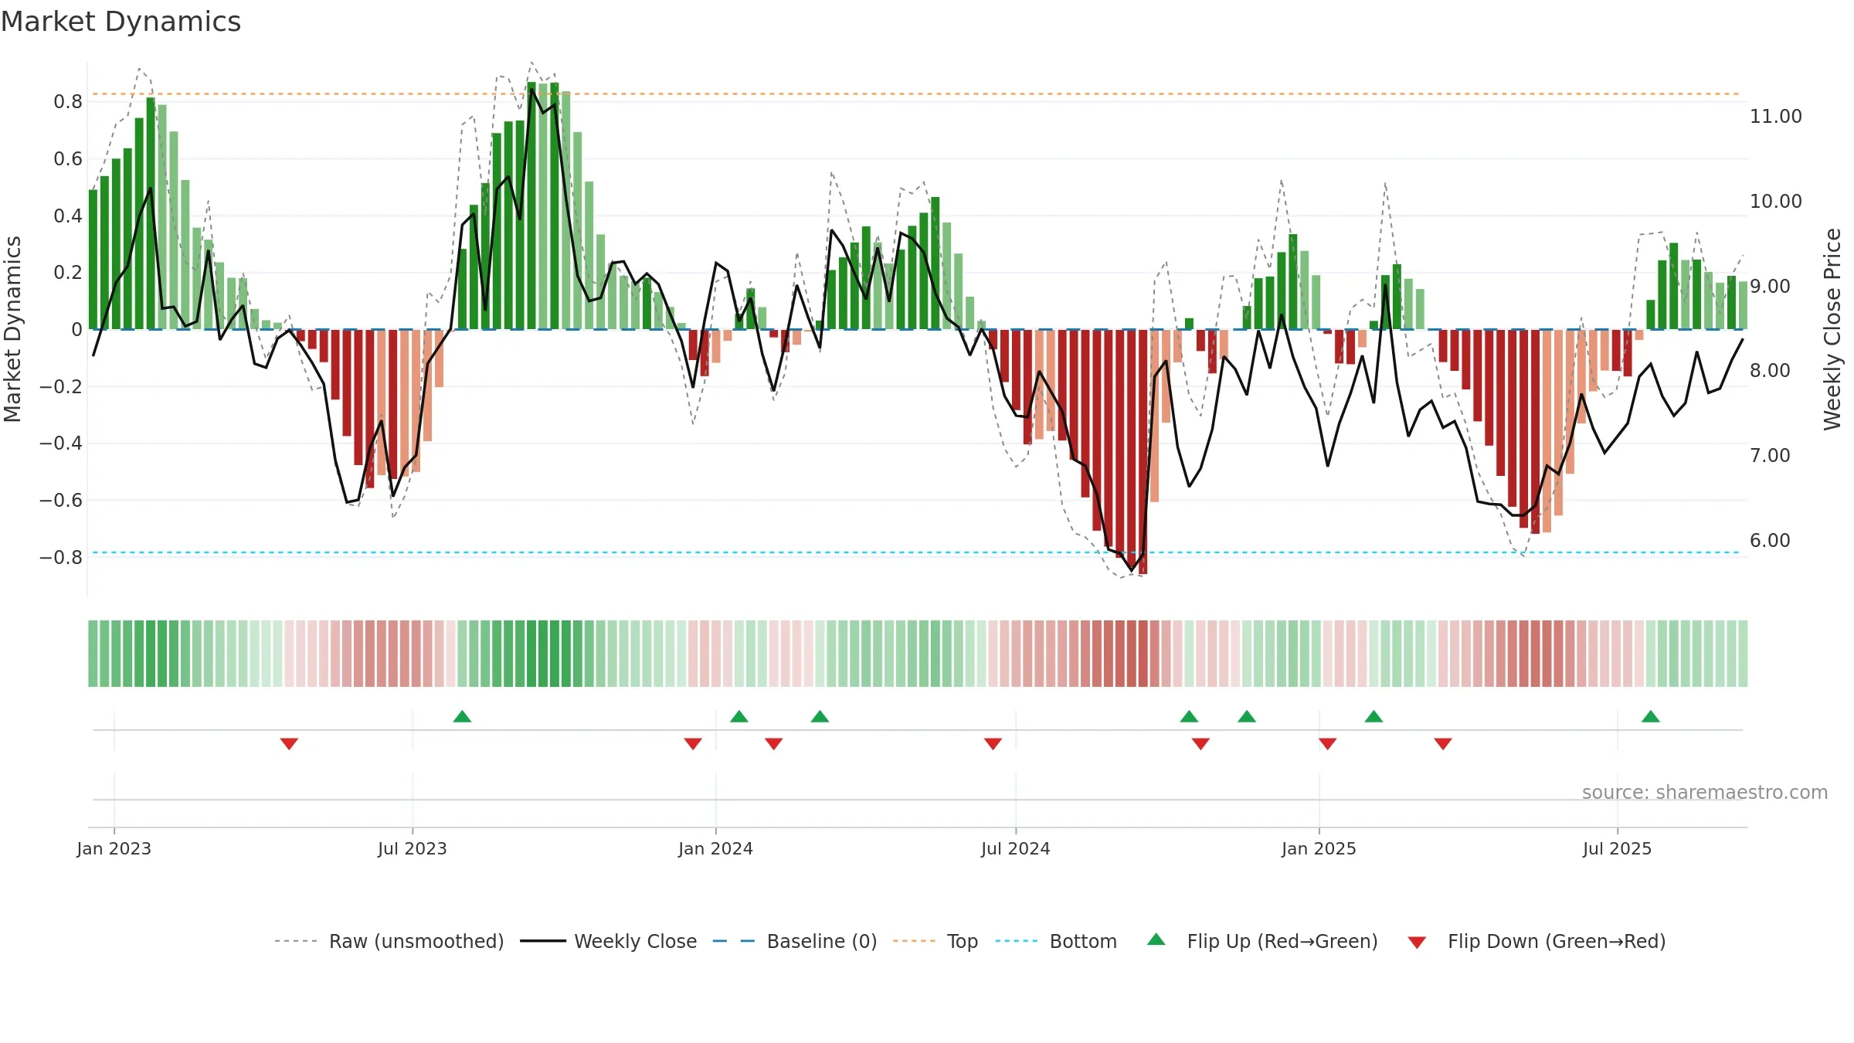Click the '9.00' price axis label
The height and width of the screenshot is (1043, 1854).
click(1770, 287)
